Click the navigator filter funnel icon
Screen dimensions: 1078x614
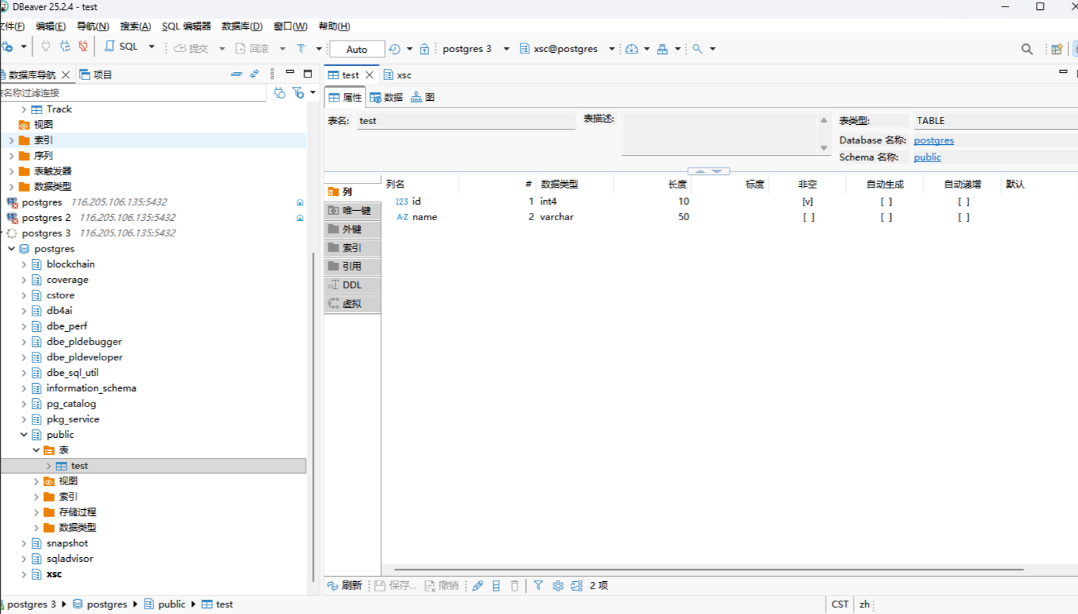pos(298,93)
